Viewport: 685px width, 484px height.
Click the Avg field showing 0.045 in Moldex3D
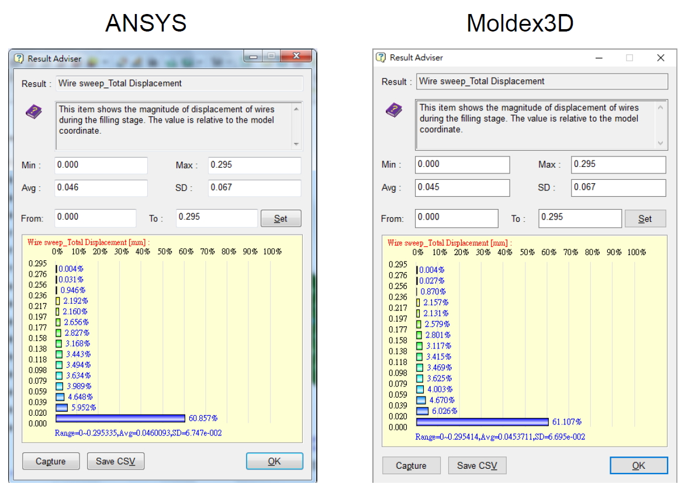(x=462, y=188)
